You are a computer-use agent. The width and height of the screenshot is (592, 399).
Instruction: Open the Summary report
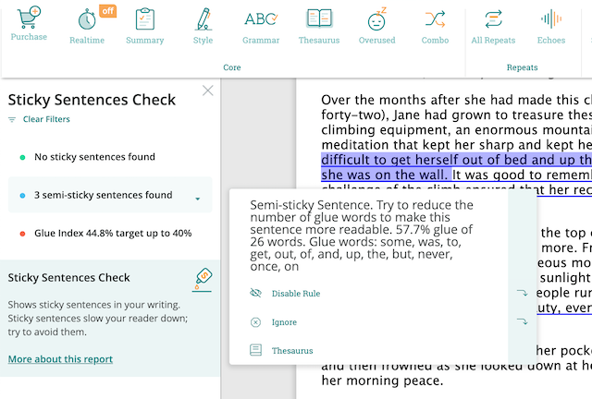[x=145, y=18]
